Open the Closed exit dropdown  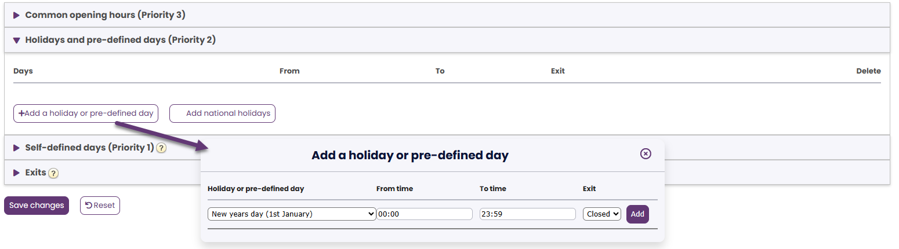(601, 214)
